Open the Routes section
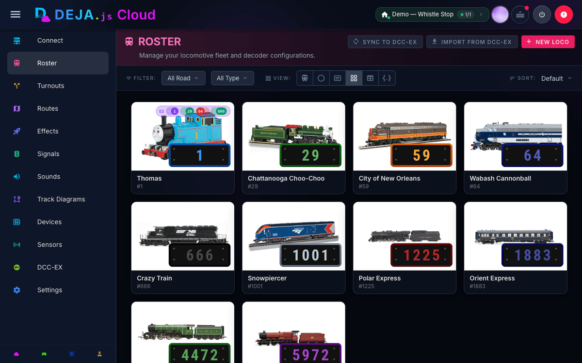582x363 pixels. 58,108
